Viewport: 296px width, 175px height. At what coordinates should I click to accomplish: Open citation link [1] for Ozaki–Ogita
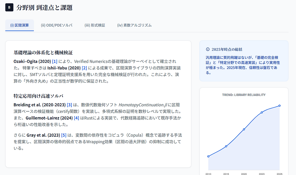(55, 62)
